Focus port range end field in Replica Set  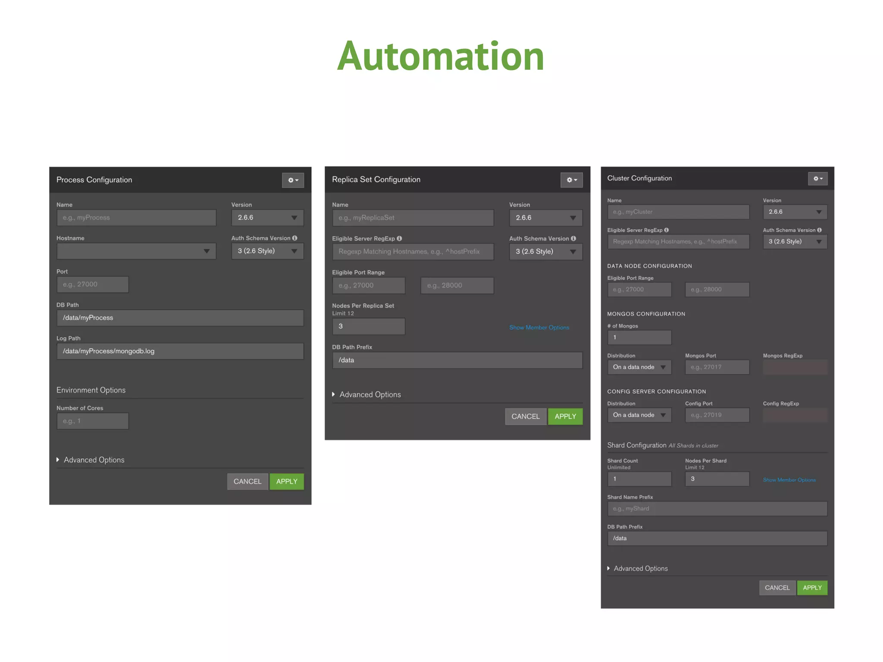457,285
